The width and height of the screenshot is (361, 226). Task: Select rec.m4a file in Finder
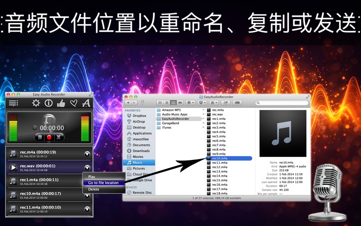pos(218,110)
